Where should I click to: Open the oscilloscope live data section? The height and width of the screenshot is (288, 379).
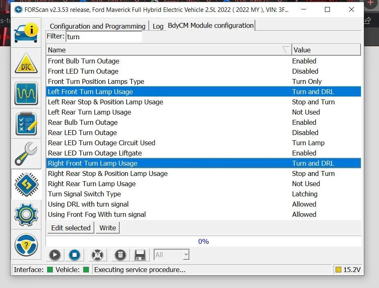pyautogui.click(x=26, y=93)
